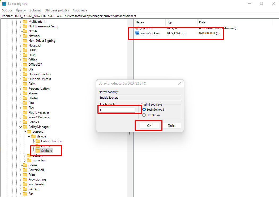
Task: Select the OnlineProviders key
Action: click(40, 74)
